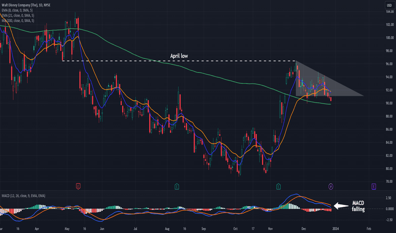Click the red earnings E marker in May
396x233 pixels.
pos(78,186)
